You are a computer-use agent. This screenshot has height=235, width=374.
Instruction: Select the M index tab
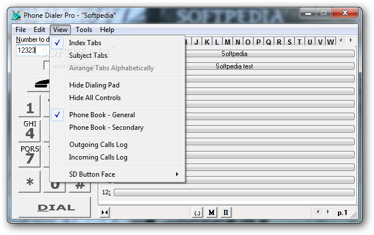(x=227, y=42)
